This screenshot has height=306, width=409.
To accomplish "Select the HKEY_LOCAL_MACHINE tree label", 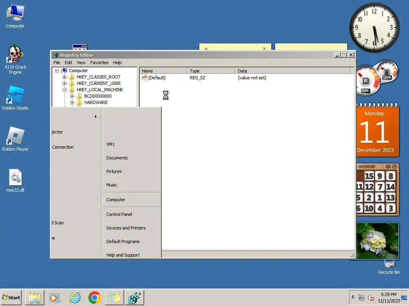I will 99,90.
